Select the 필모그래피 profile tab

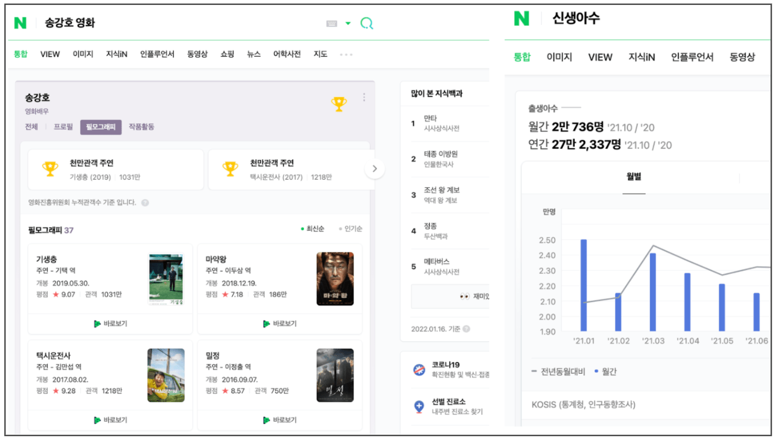[101, 127]
